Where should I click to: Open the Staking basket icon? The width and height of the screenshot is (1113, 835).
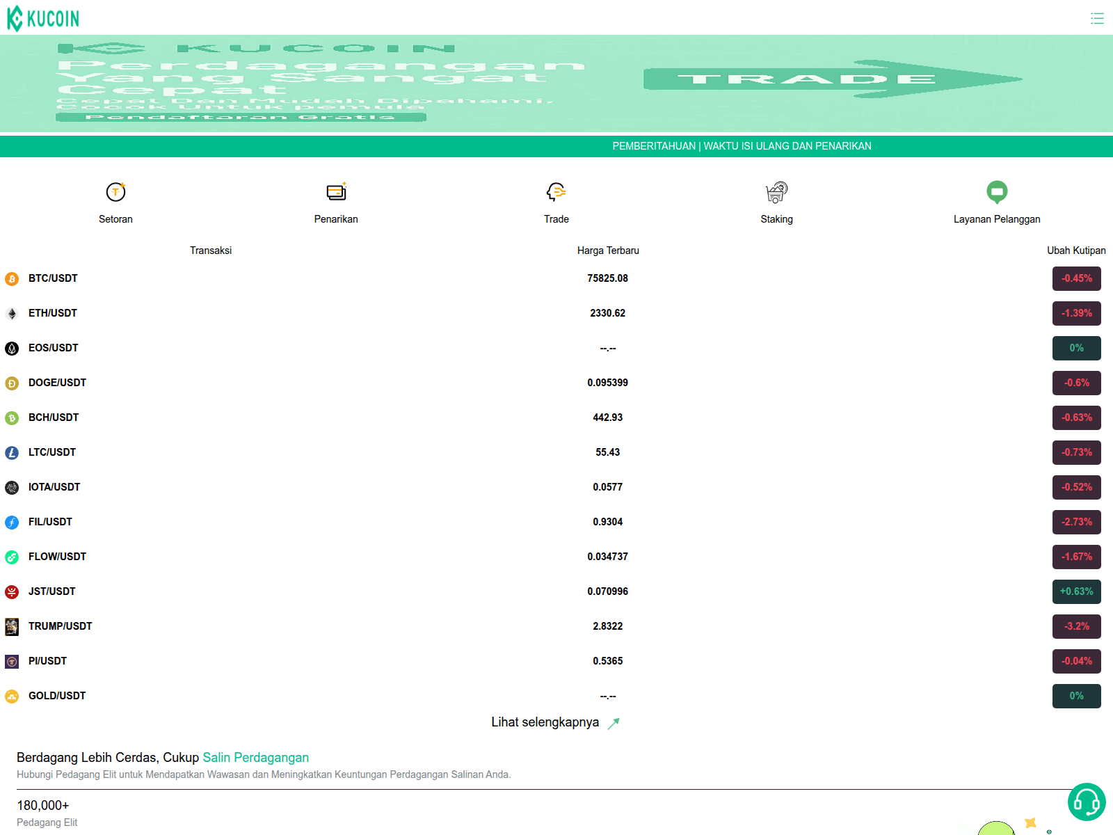click(x=776, y=191)
